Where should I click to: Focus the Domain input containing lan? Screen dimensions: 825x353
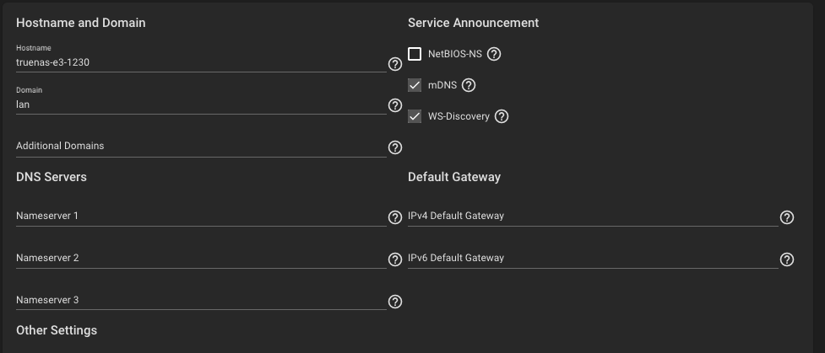[201, 104]
